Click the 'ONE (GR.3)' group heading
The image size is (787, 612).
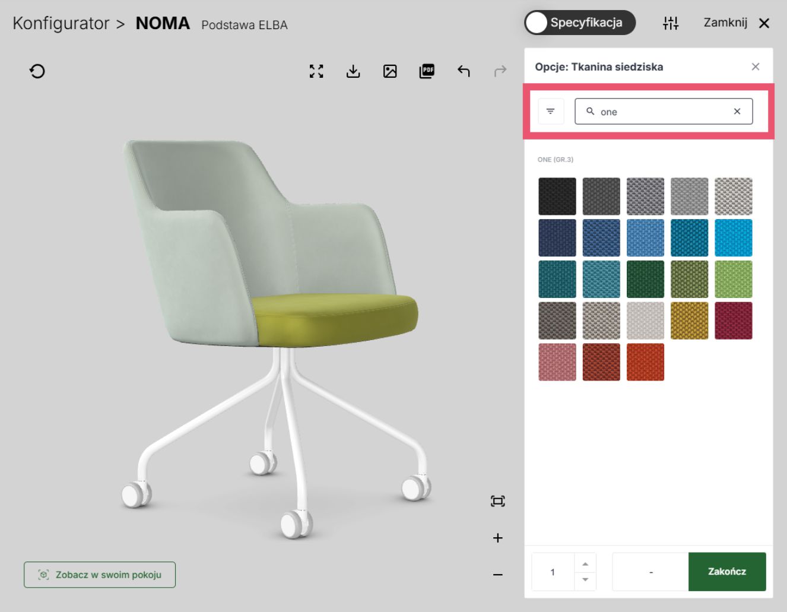pyautogui.click(x=556, y=160)
